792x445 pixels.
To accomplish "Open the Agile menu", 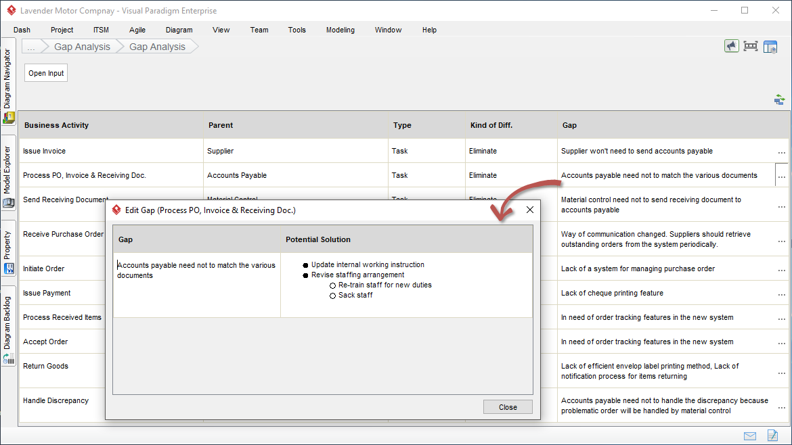I will [137, 30].
